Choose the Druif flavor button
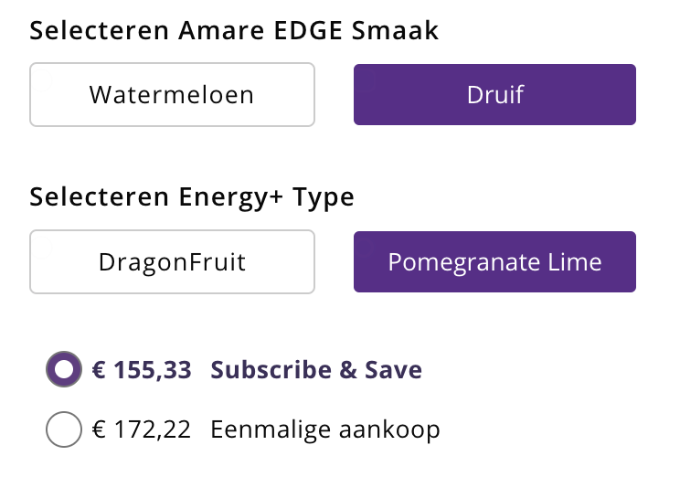 point(494,94)
